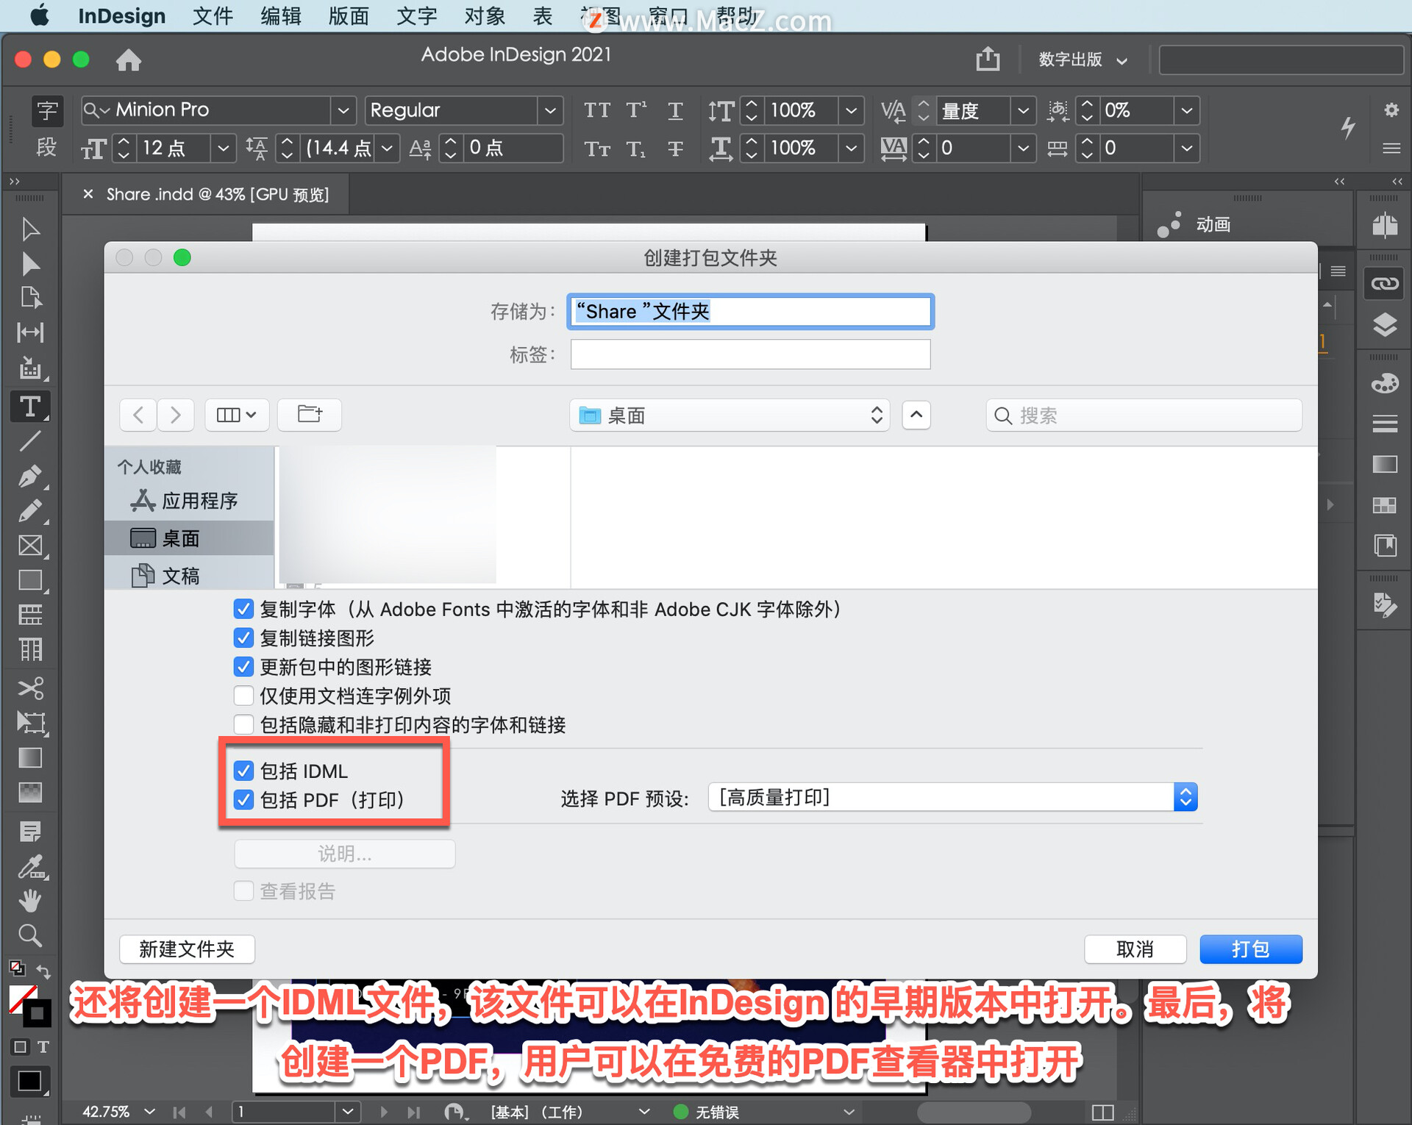The height and width of the screenshot is (1125, 1412).
Task: Click the 取消 button
Action: [1135, 949]
